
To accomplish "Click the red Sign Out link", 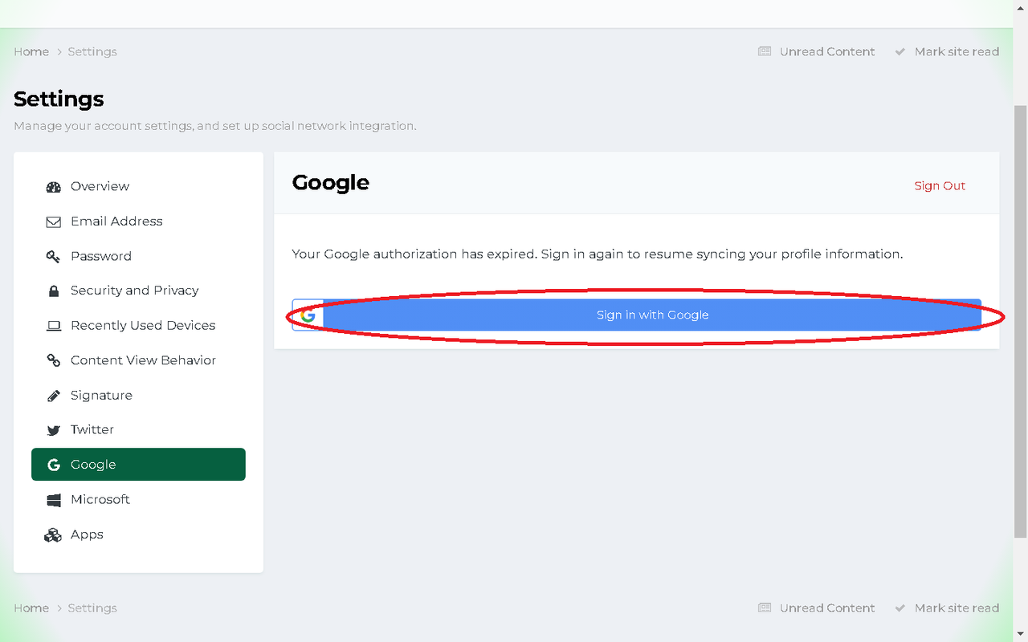I will [940, 186].
